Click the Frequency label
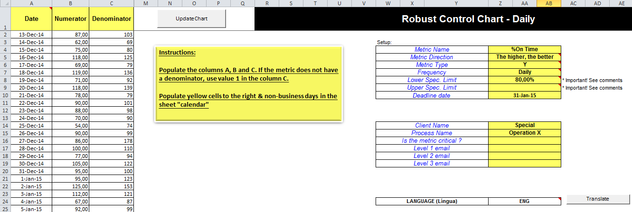 pyautogui.click(x=432, y=72)
